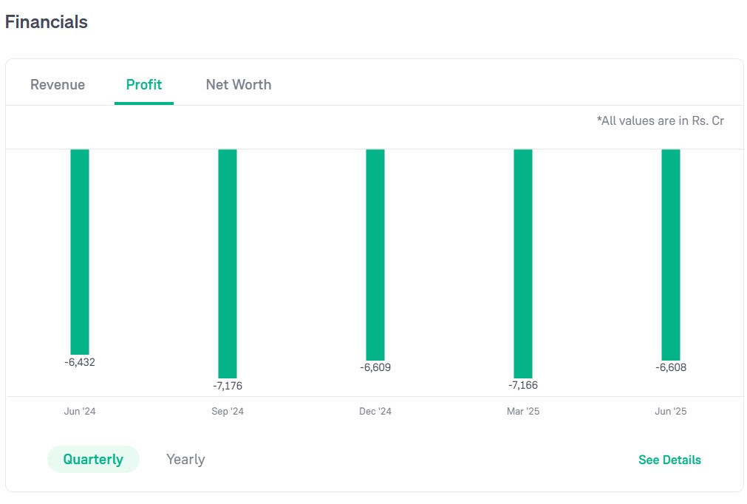This screenshot has width=747, height=504.
Task: Switch to the Yearly view
Action: pos(185,460)
